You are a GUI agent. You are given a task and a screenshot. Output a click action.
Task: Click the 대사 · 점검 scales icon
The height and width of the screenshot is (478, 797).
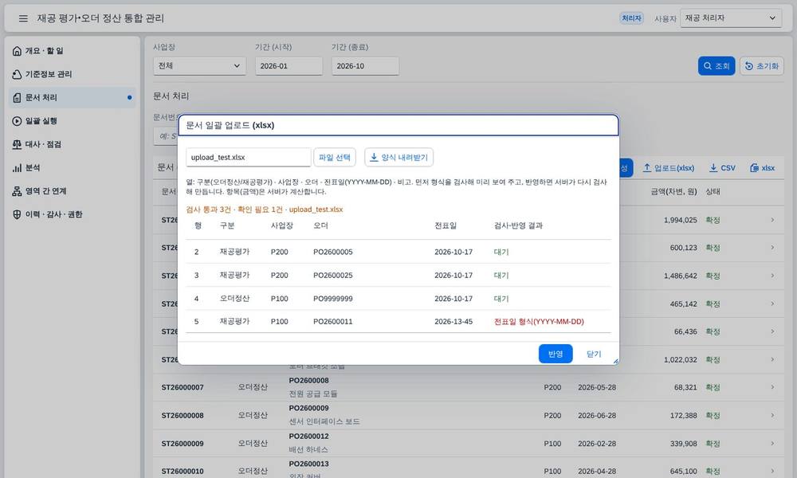(17, 144)
